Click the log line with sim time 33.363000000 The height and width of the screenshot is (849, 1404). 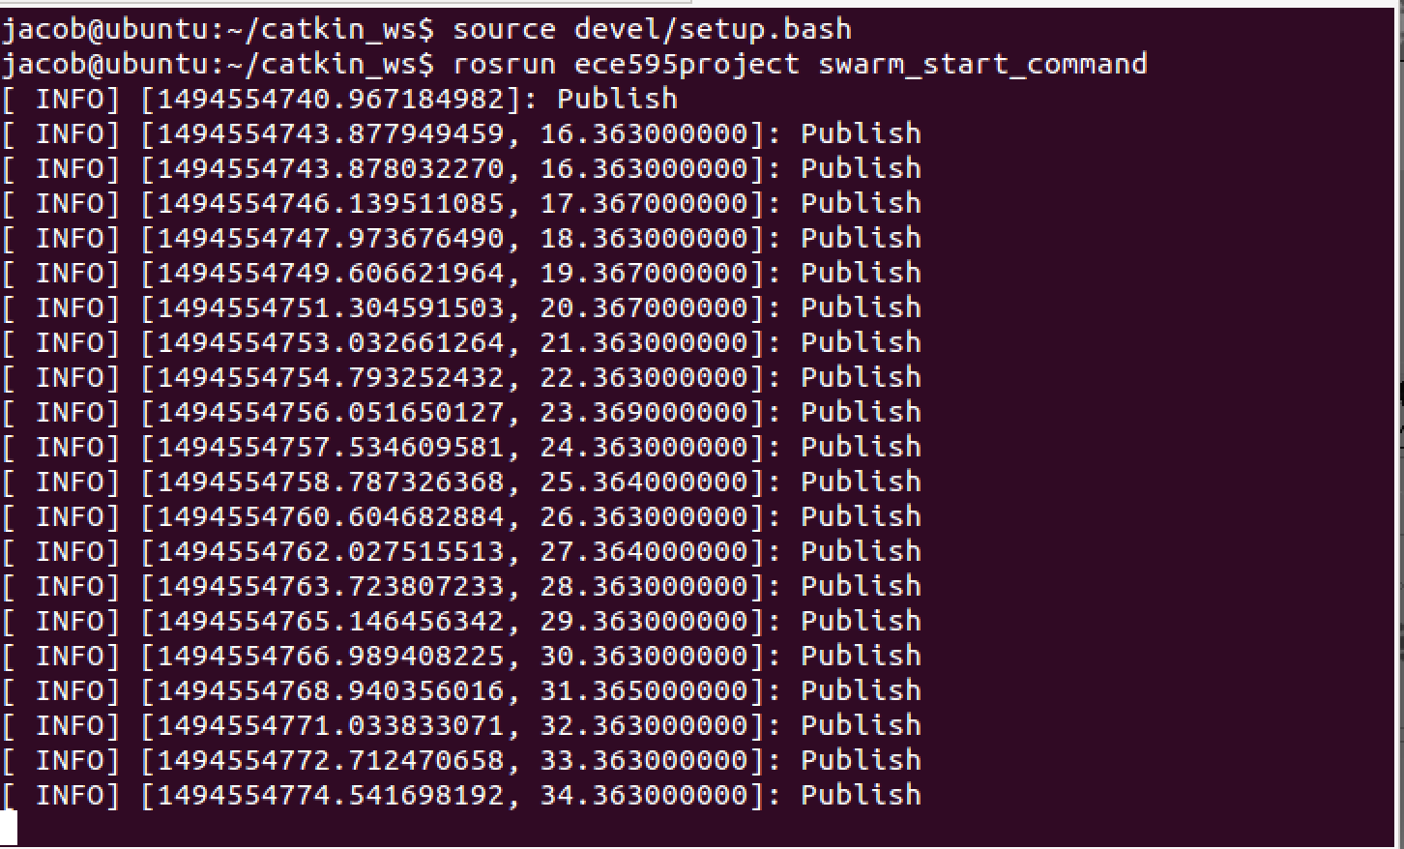coord(461,760)
